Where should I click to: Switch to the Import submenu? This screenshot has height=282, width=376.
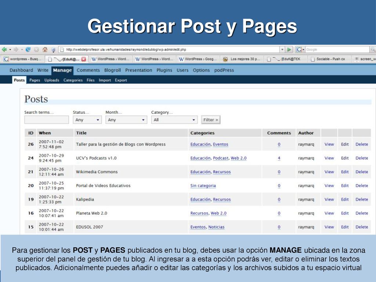click(x=105, y=80)
